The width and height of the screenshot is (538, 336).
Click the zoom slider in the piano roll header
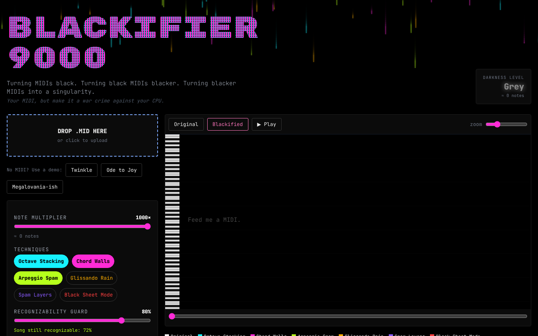[x=506, y=124]
